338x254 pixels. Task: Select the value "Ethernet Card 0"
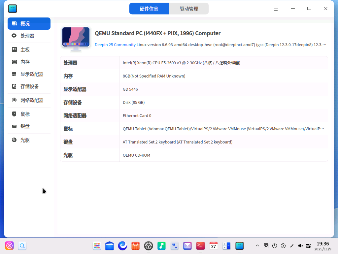(x=137, y=116)
